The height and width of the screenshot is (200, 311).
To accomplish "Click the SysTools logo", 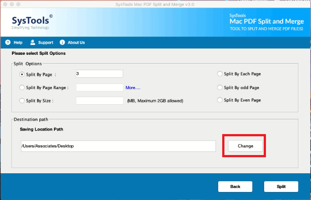I will (x=32, y=22).
